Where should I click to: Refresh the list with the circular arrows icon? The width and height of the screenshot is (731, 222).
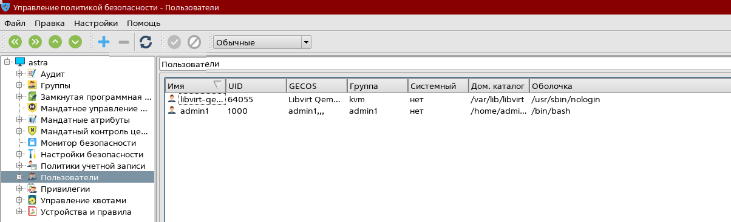tap(146, 42)
